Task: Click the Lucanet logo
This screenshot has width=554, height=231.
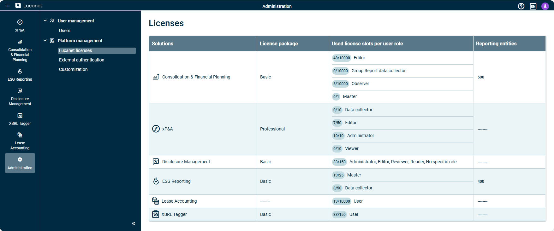Action: click(x=29, y=5)
